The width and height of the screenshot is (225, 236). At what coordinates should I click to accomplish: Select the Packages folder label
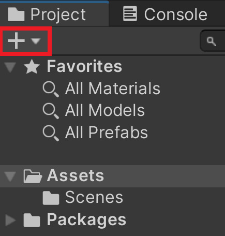pyautogui.click(x=86, y=220)
